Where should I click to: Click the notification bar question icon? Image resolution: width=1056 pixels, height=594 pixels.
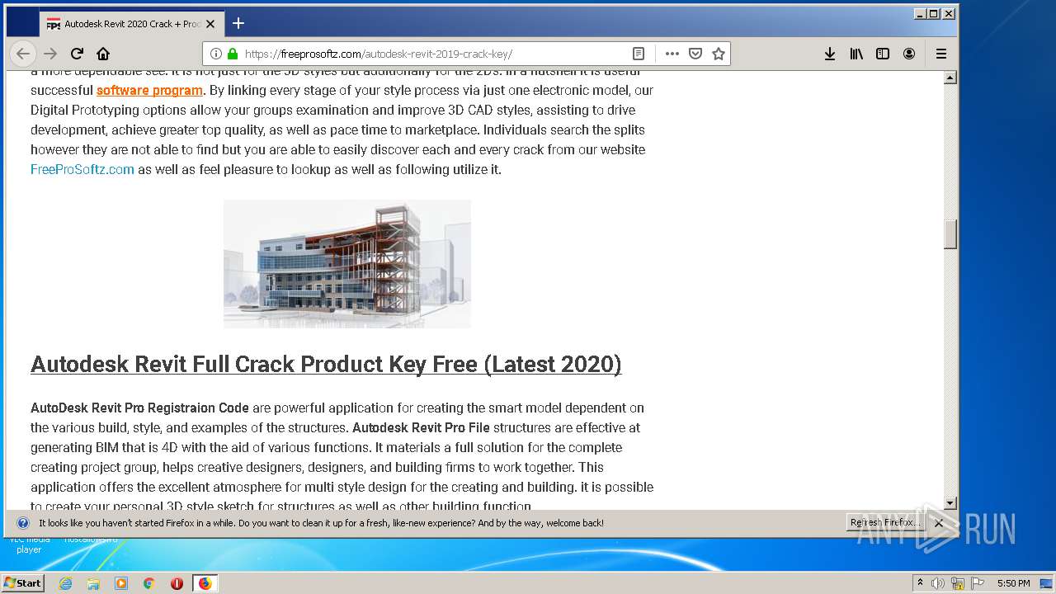coord(23,523)
